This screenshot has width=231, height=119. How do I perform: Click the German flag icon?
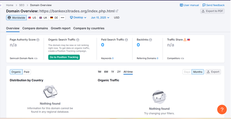52,18
